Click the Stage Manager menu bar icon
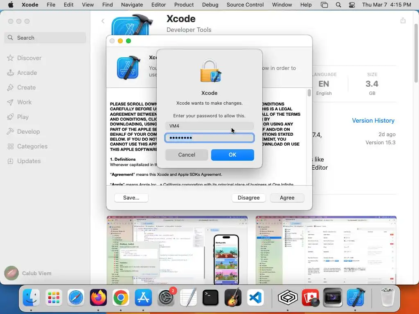The width and height of the screenshot is (419, 314). 324,5
